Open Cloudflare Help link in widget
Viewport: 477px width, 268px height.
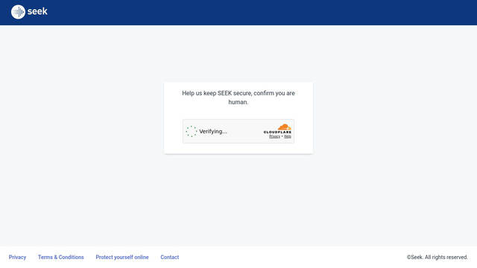coord(288,136)
